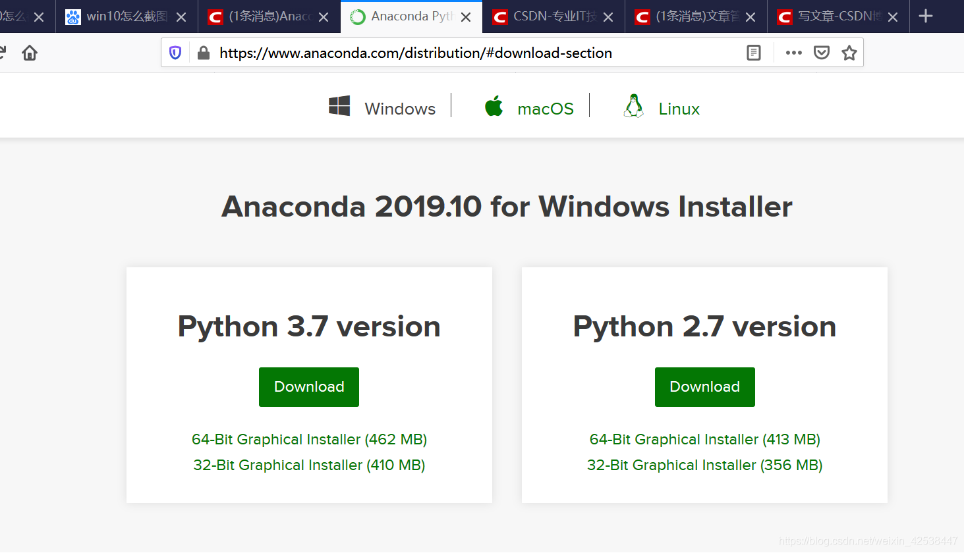Click the tracking protection shield icon
Viewport: 964px width, 553px height.
175,53
